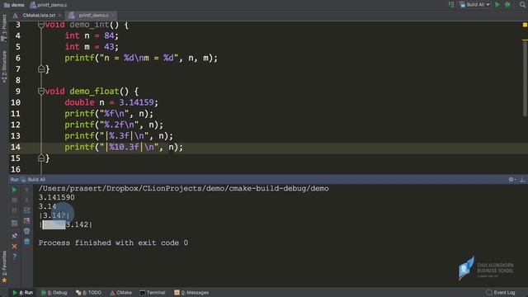Image resolution: width=528 pixels, height=297 pixels.
Task: Close the CMakeLists.txt tab
Action: 59,16
